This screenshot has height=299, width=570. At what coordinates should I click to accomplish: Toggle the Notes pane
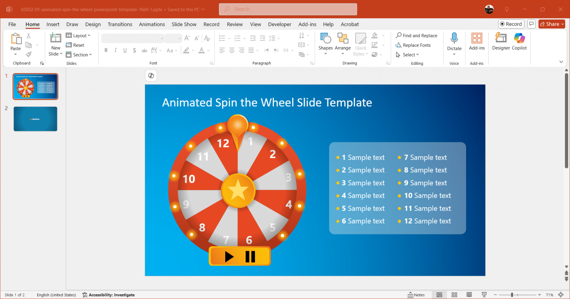point(417,295)
